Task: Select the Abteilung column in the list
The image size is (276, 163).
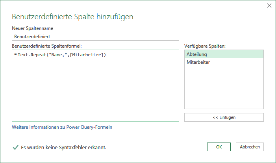Action: point(224,54)
